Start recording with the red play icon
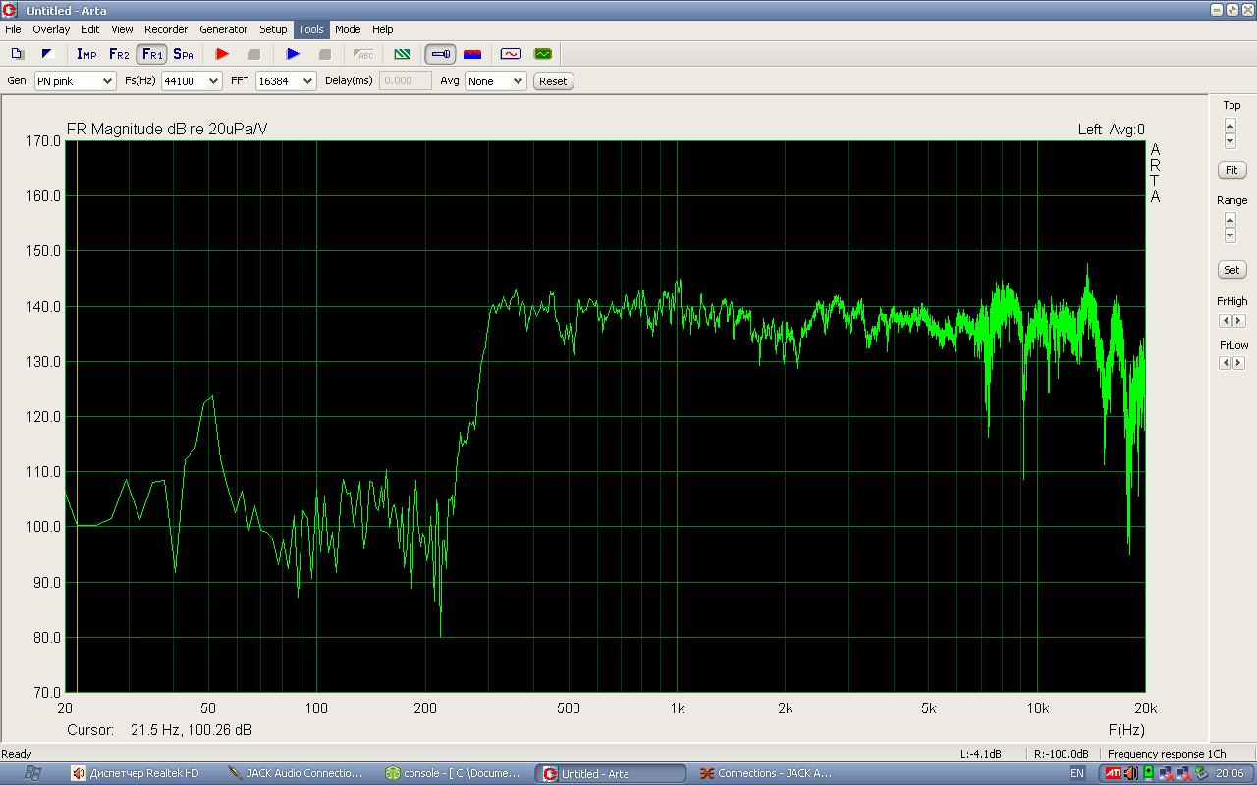This screenshot has height=785, width=1257. coord(222,54)
